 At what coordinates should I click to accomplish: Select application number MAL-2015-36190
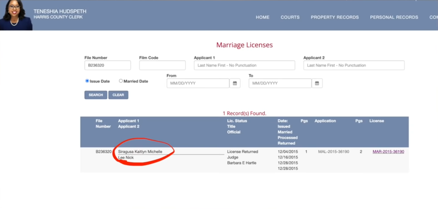[333, 152]
